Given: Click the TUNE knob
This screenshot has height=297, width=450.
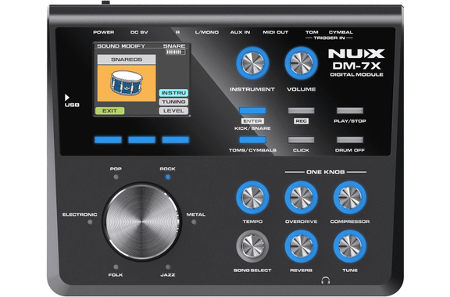Looking at the screenshot, I should pos(350,246).
